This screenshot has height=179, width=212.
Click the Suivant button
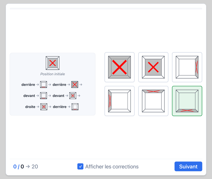coord(188,166)
